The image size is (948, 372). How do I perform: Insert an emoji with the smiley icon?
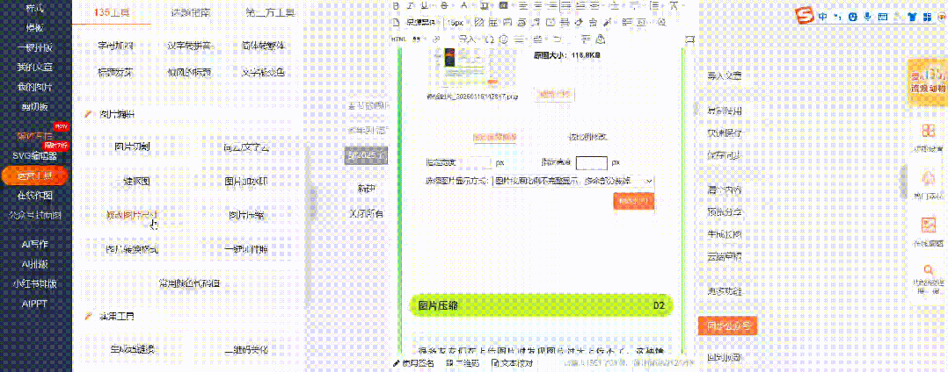tap(503, 39)
